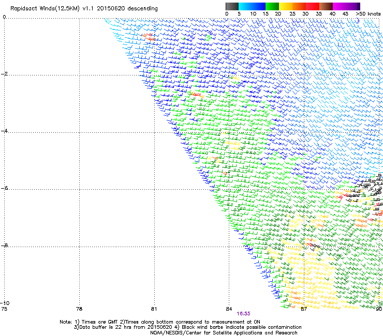Viewport: 383px width, 336px height.
Task: Click the '-2' latitude axis label
Action: tap(4, 74)
